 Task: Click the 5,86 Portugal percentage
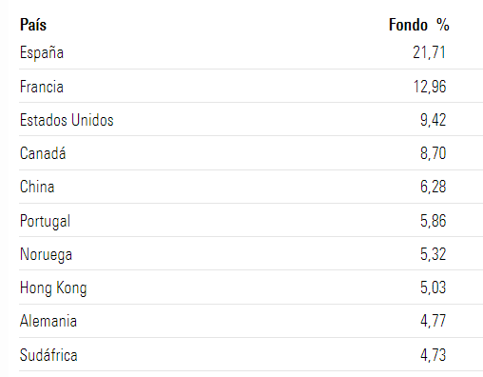(x=434, y=221)
